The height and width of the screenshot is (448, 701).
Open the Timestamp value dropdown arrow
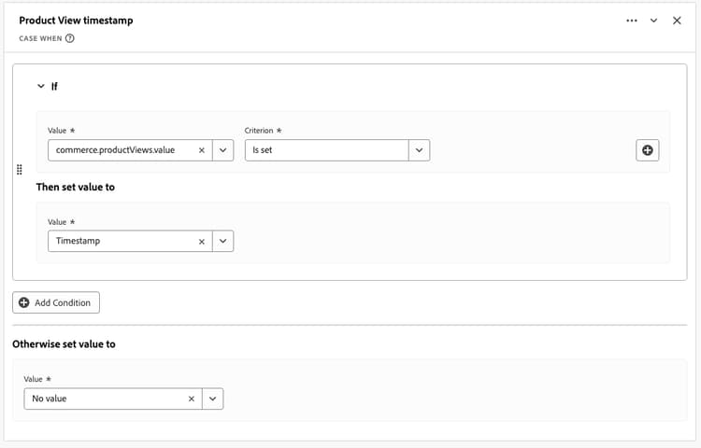coord(222,241)
